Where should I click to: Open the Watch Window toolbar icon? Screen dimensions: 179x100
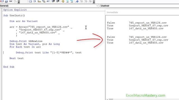pos(6,1)
